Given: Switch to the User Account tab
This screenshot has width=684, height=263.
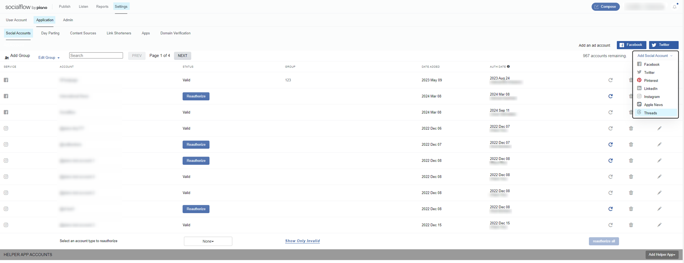Looking at the screenshot, I should [x=16, y=20].
